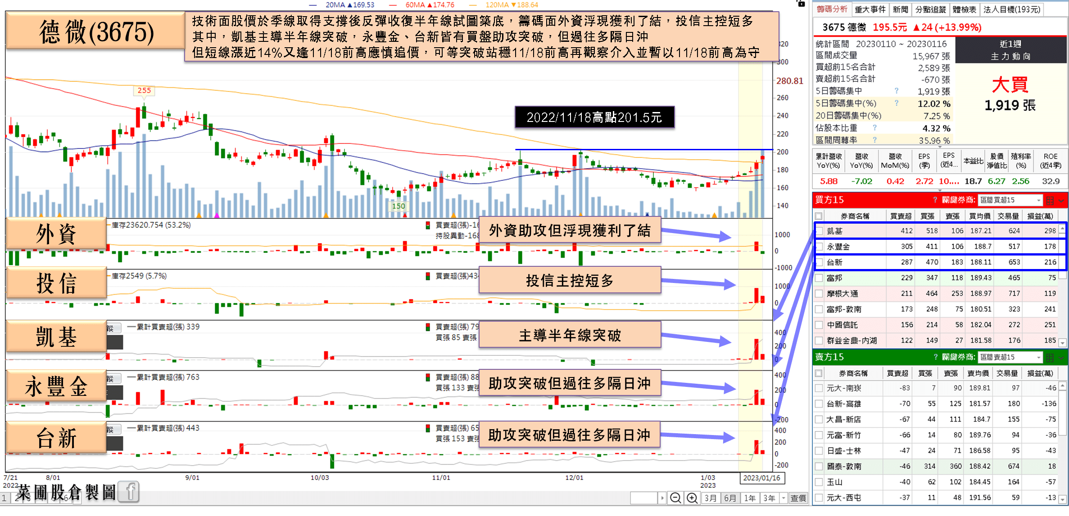Switch to the 體檢表 tab

[964, 9]
